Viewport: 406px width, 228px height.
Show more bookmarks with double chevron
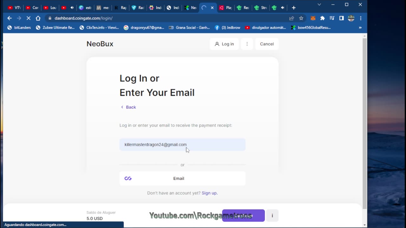pos(360,28)
